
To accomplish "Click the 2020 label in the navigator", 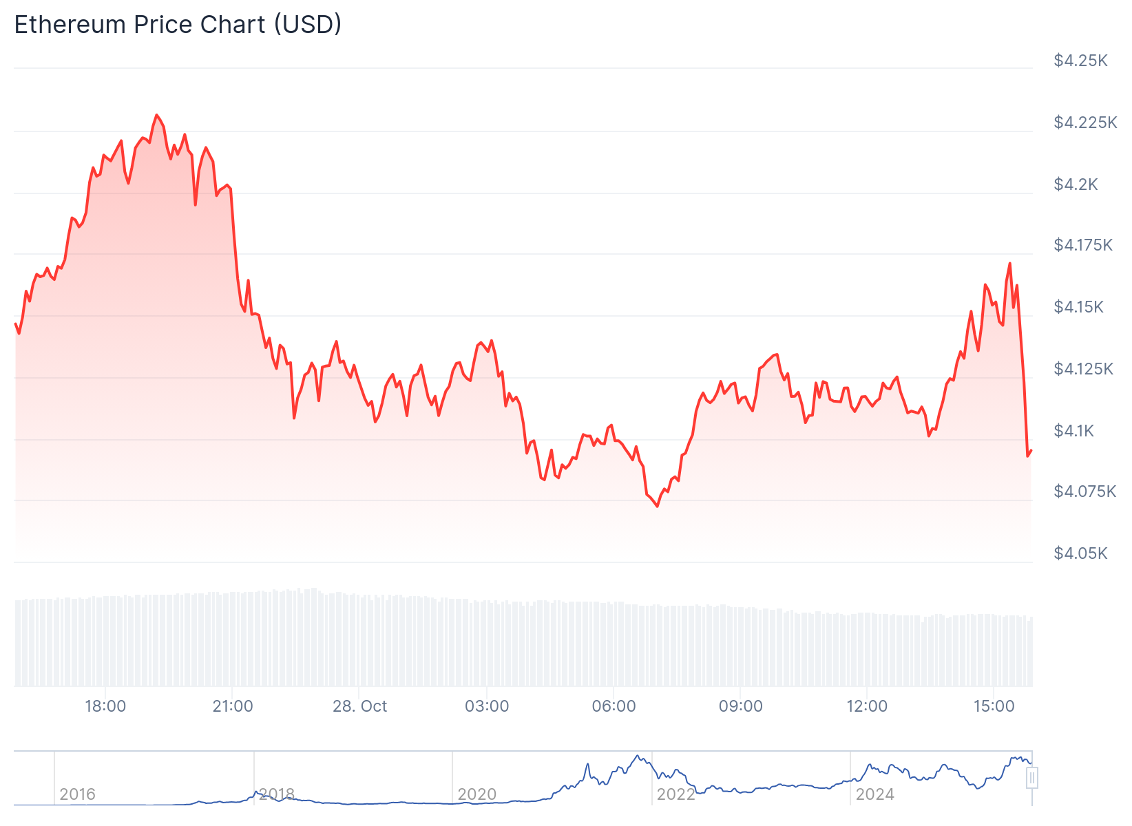I will click(x=476, y=794).
